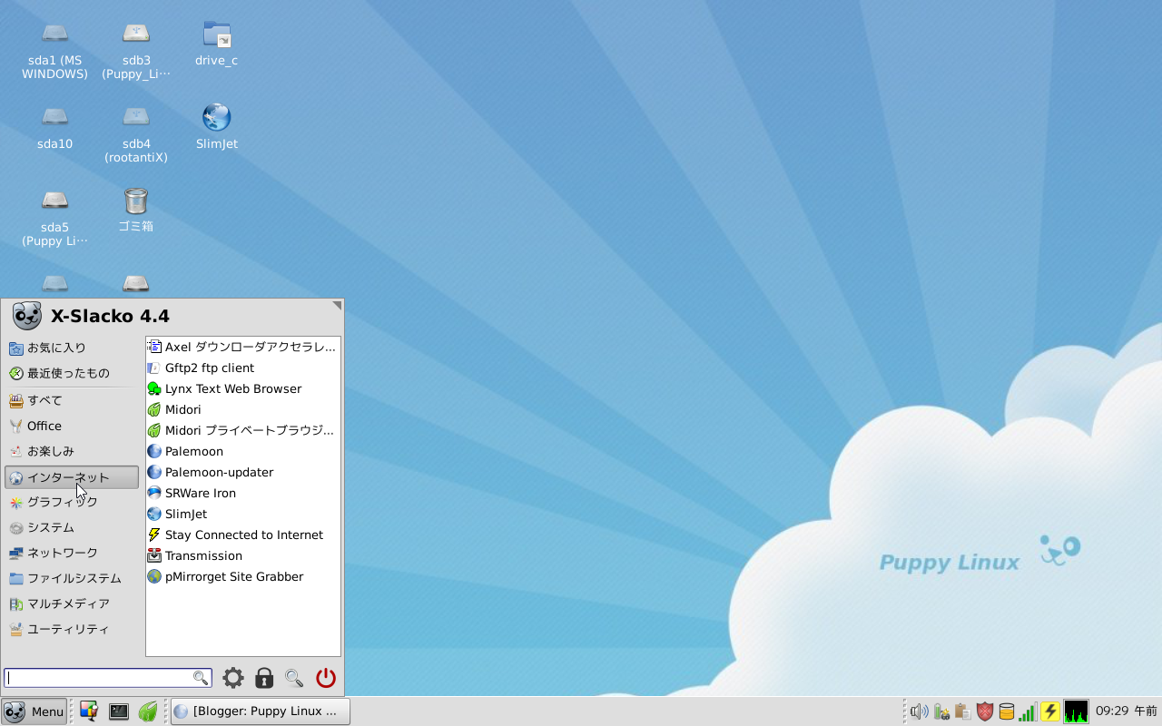Screen dimensions: 1162x726
Task: Click the red shield icon in the system tray
Action: tap(985, 711)
